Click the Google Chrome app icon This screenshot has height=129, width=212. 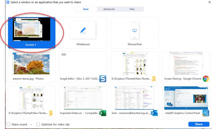click(x=206, y=79)
